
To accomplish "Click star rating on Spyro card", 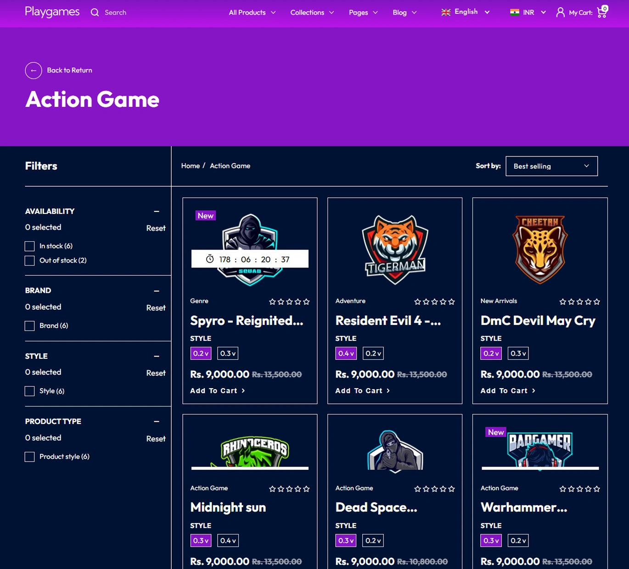I will tap(289, 301).
